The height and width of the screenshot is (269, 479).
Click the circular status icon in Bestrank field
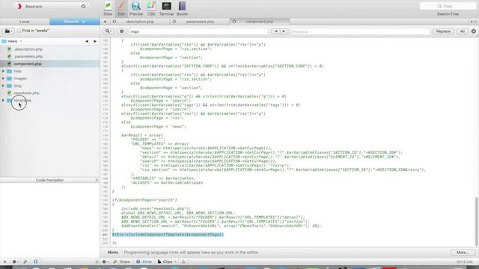pyautogui.click(x=83, y=7)
